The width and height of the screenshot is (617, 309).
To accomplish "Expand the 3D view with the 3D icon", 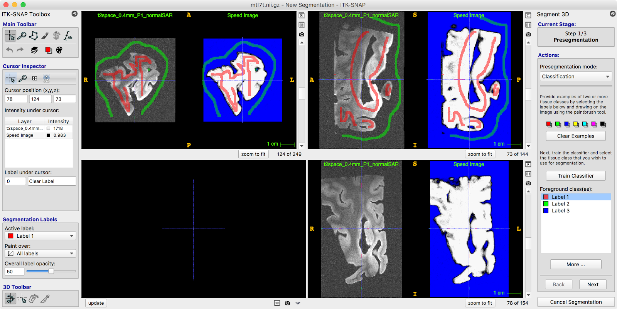I will [277, 303].
